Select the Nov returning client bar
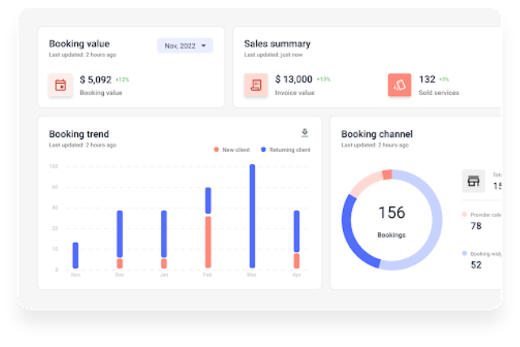Image resolution: width=520 pixels, height=347 pixels. (x=76, y=255)
